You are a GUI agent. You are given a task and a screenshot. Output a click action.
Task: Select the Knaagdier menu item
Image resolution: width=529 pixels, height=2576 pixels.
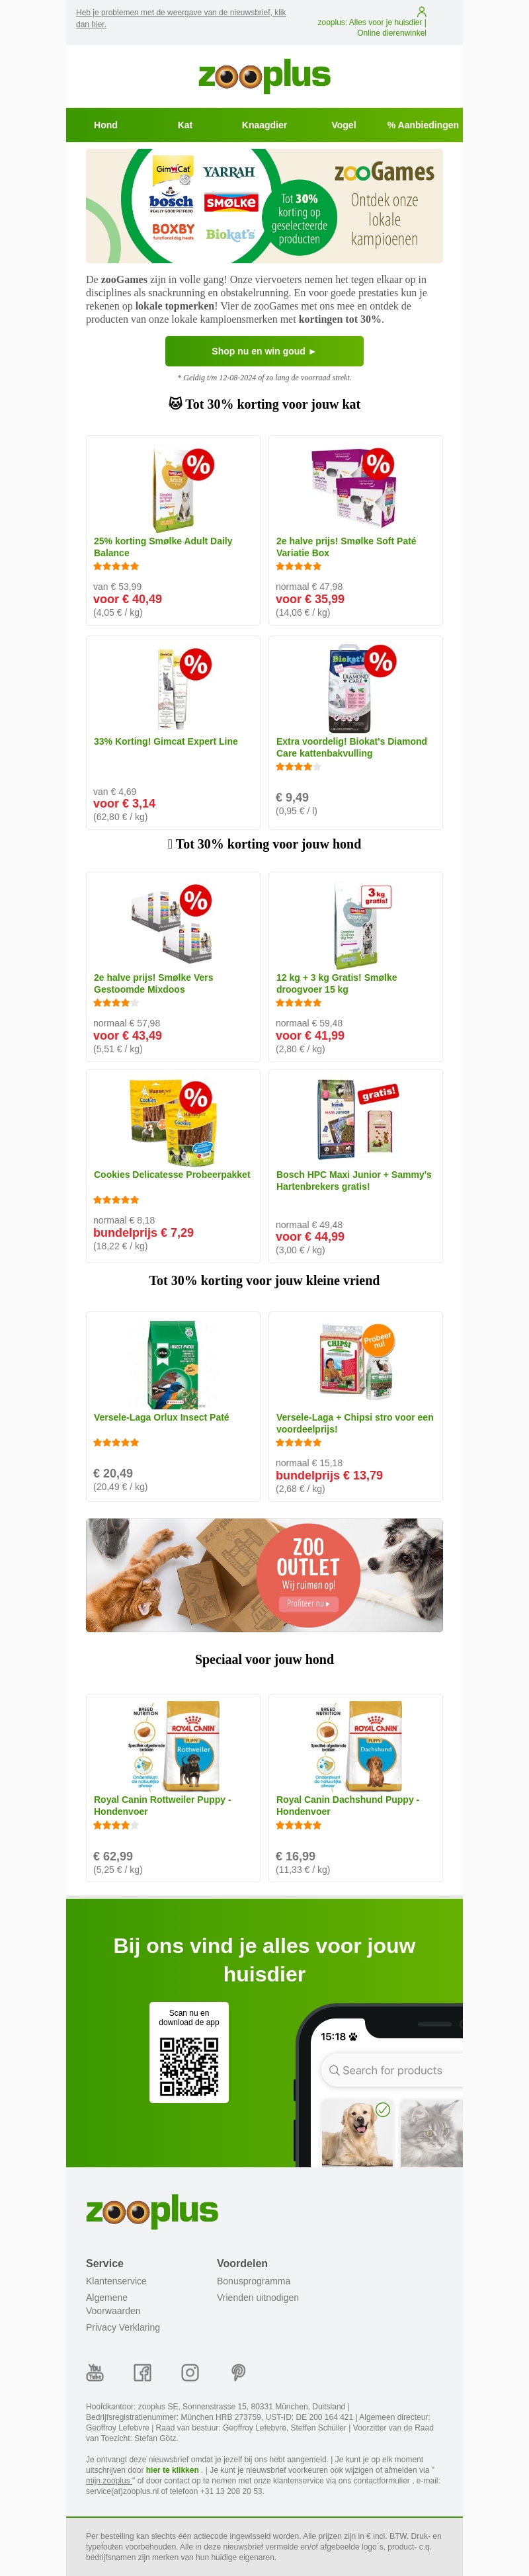pyautogui.click(x=264, y=125)
